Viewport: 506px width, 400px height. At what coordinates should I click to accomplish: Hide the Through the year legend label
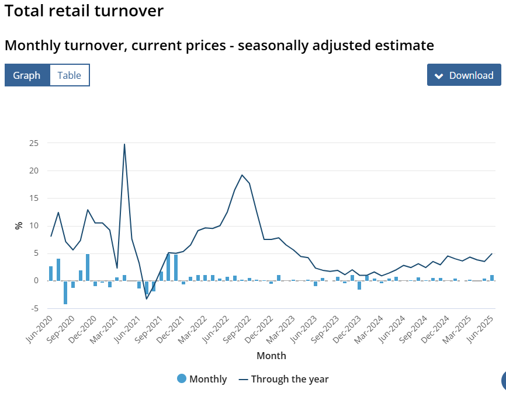click(290, 379)
